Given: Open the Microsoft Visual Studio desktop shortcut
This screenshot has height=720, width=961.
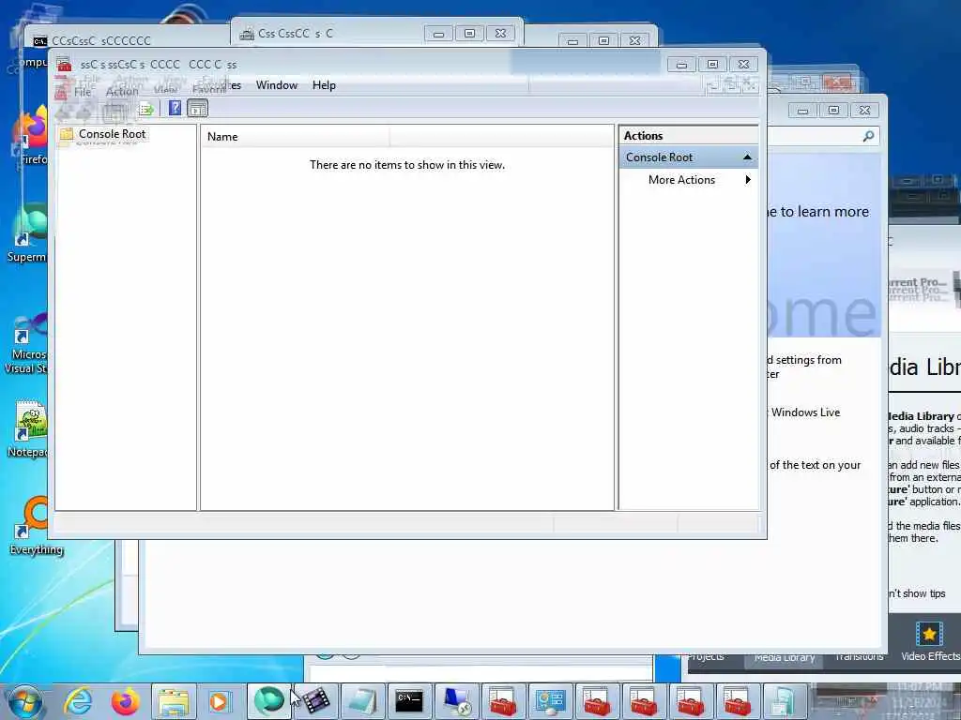Looking at the screenshot, I should click(x=25, y=343).
